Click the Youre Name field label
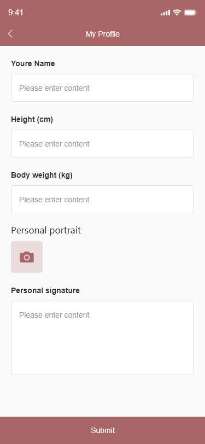This screenshot has width=205, height=444. 33,64
